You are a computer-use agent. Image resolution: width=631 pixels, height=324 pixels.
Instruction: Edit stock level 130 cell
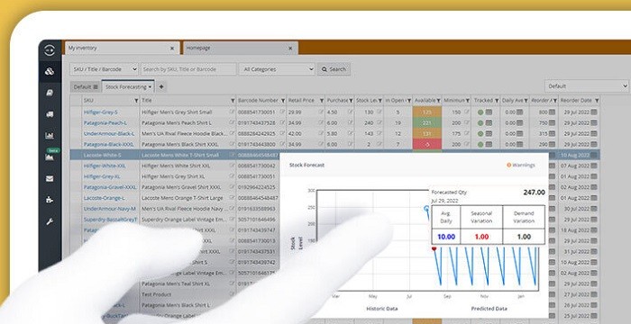point(380,112)
